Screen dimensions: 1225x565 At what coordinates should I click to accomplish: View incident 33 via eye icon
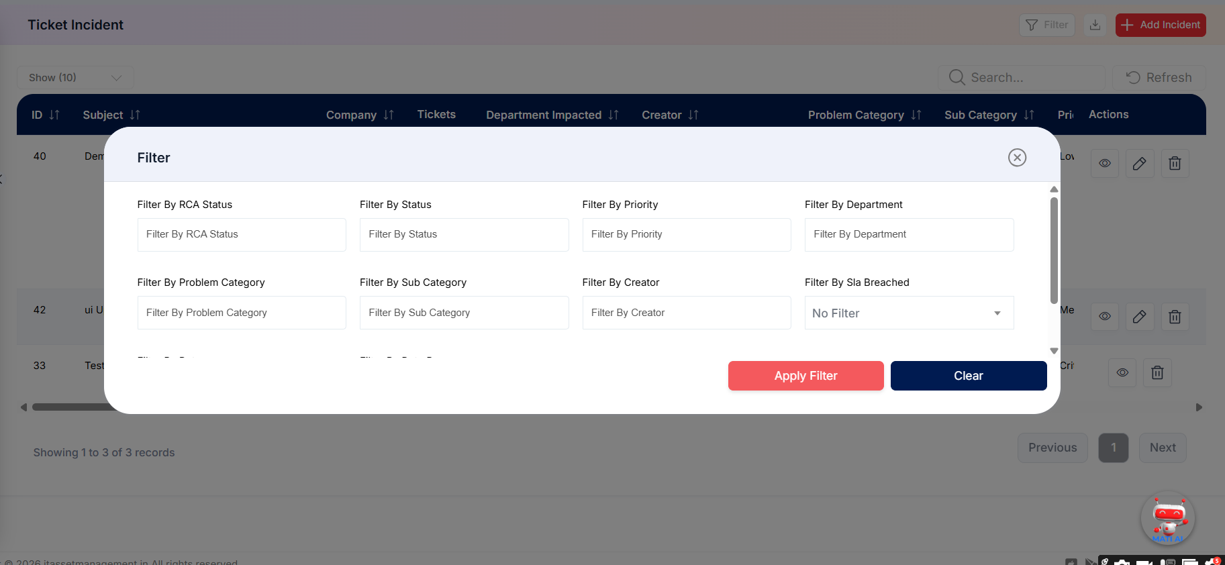(x=1122, y=372)
